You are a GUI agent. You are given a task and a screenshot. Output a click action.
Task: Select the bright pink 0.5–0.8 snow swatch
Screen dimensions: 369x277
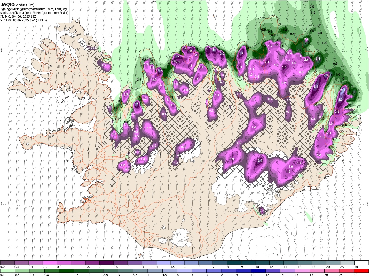tap(50, 263)
